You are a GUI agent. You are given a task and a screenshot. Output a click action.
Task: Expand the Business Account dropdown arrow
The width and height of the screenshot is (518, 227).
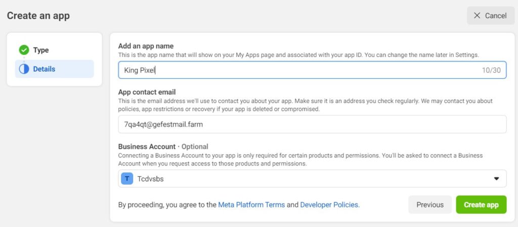click(x=496, y=179)
